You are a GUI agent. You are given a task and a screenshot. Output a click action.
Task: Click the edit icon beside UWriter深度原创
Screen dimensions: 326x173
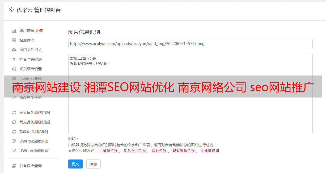(x=14, y=141)
